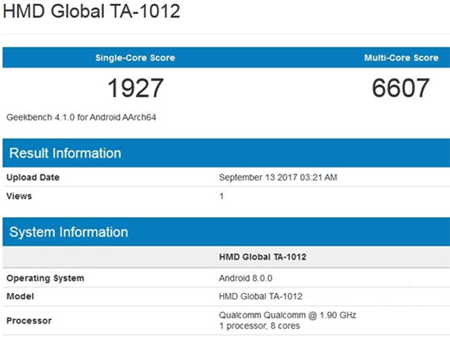Select the Multi-Core Score header

click(401, 58)
